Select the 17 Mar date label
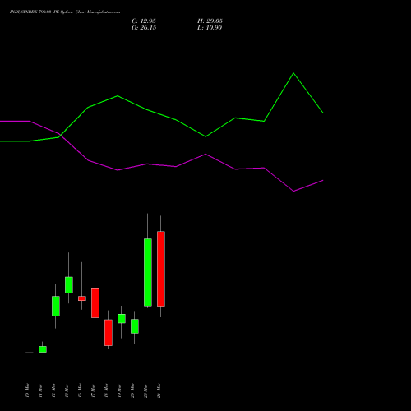The width and height of the screenshot is (411, 411). [x=93, y=390]
